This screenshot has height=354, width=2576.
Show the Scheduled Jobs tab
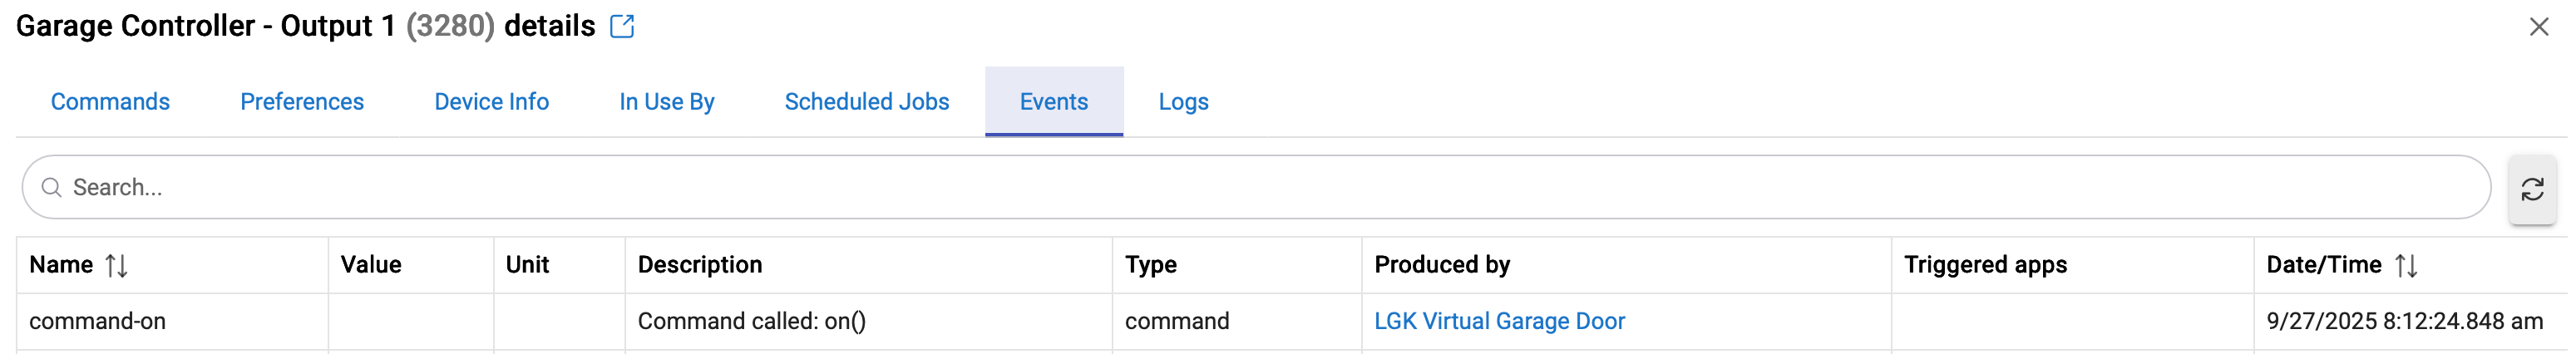[x=866, y=102]
